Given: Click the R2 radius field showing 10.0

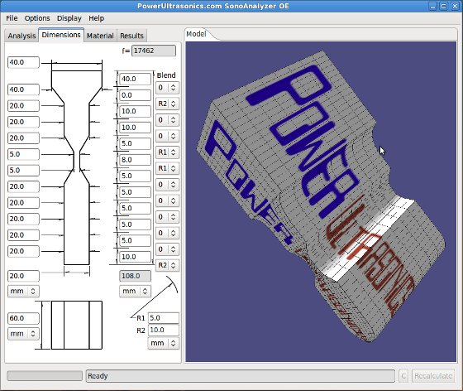Looking at the screenshot, I should (x=164, y=330).
